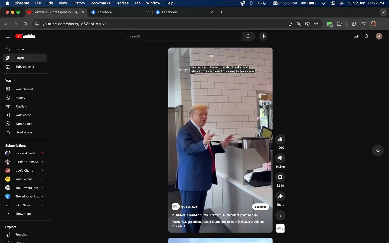Click the CTV News sound thumbnail

click(x=280, y=228)
